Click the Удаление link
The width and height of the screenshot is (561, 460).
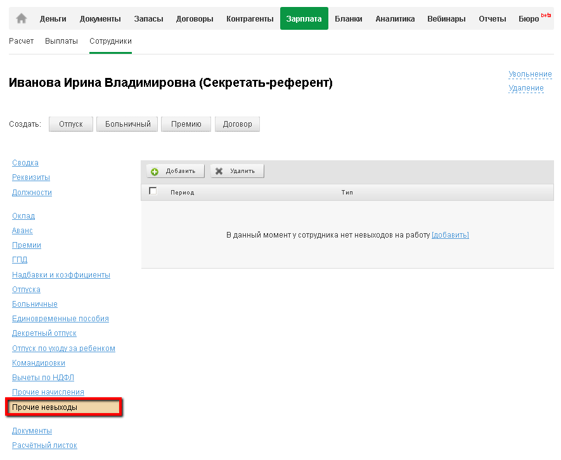click(x=526, y=88)
